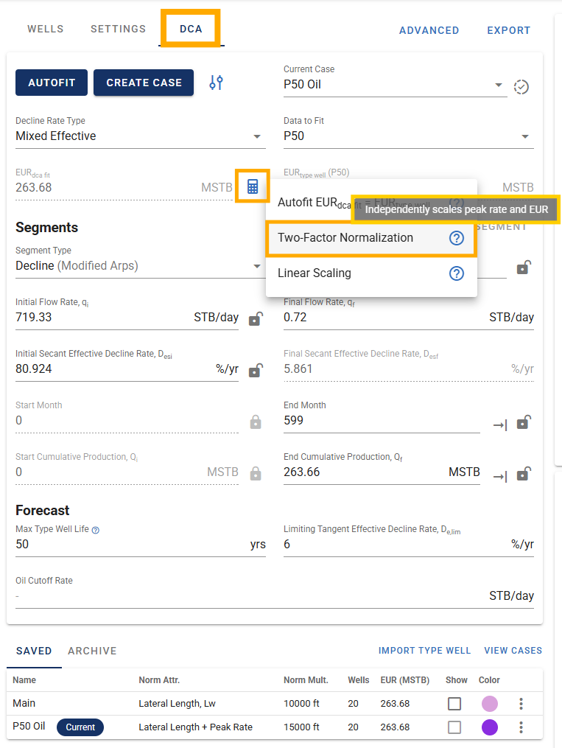This screenshot has height=748, width=562.
Task: Open the EUR calculator icon
Action: pyautogui.click(x=253, y=186)
